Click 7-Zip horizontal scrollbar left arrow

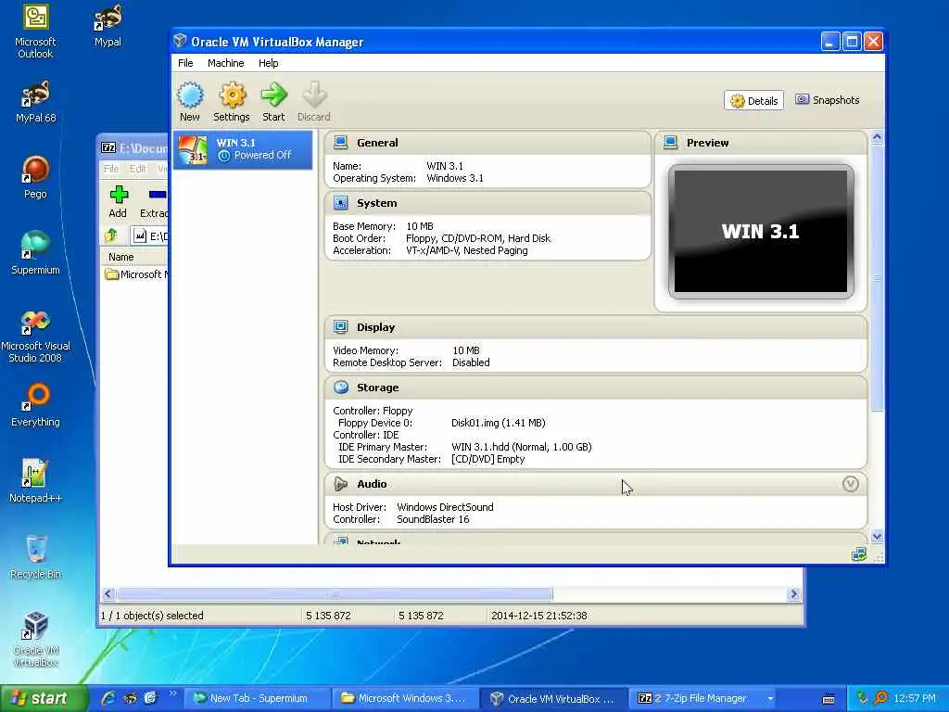pyautogui.click(x=108, y=594)
